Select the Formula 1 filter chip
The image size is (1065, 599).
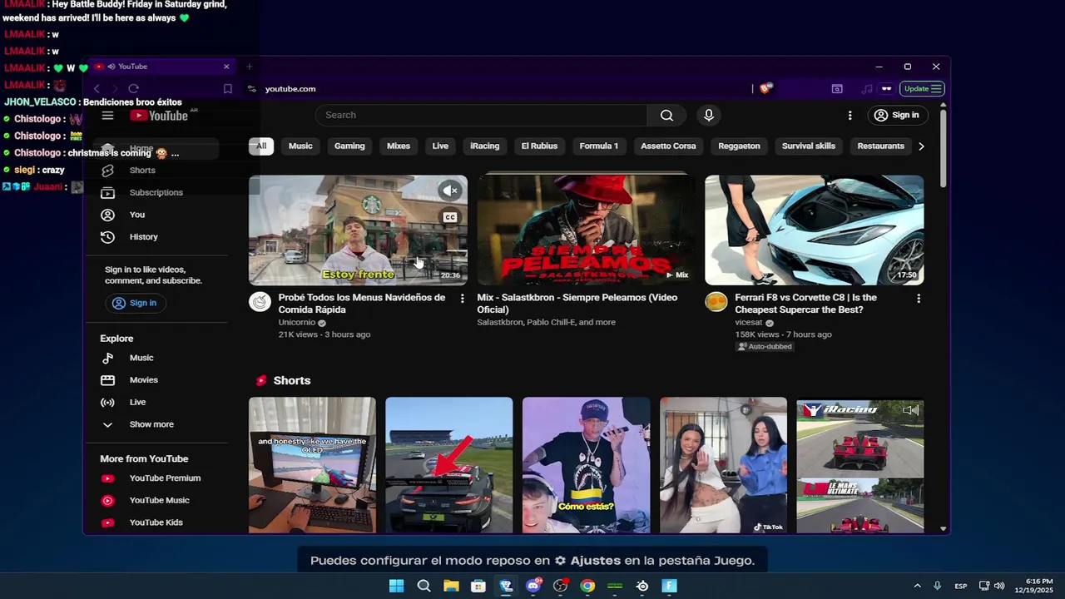point(599,146)
